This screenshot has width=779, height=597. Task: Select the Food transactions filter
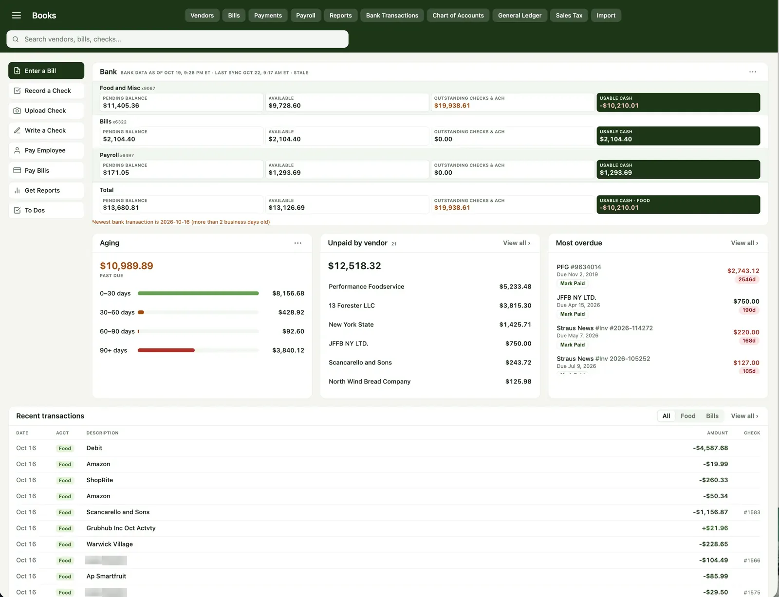pos(687,416)
